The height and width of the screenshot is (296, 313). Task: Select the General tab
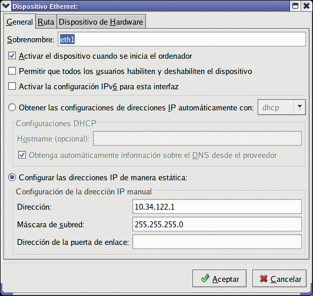pos(19,22)
